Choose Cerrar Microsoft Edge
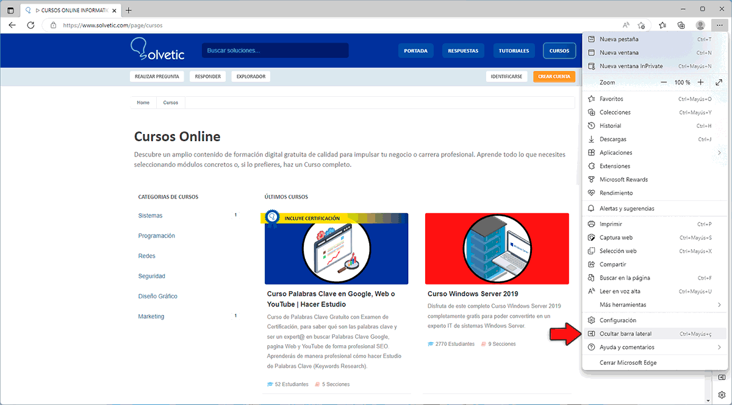The image size is (732, 405). 655,363
